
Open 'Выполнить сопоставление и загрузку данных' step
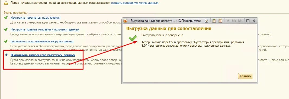click(42, 41)
